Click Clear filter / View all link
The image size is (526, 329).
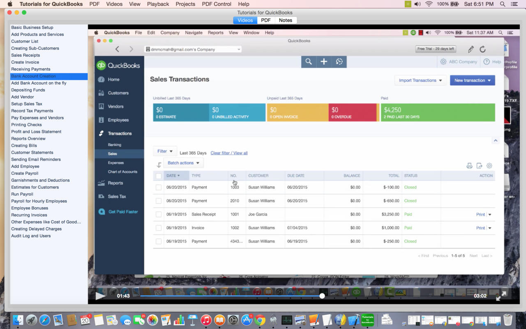coord(229,153)
